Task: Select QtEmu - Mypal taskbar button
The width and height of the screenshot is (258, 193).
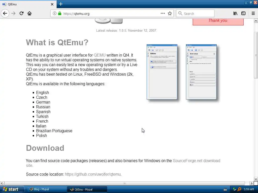Action: (x=87, y=189)
